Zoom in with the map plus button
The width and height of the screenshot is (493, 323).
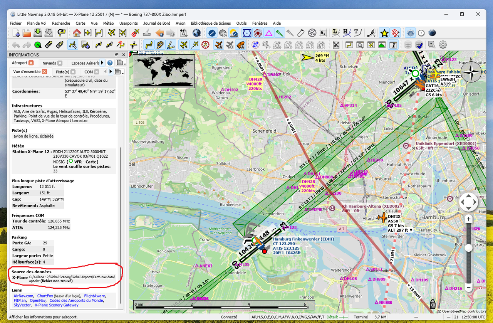469,219
